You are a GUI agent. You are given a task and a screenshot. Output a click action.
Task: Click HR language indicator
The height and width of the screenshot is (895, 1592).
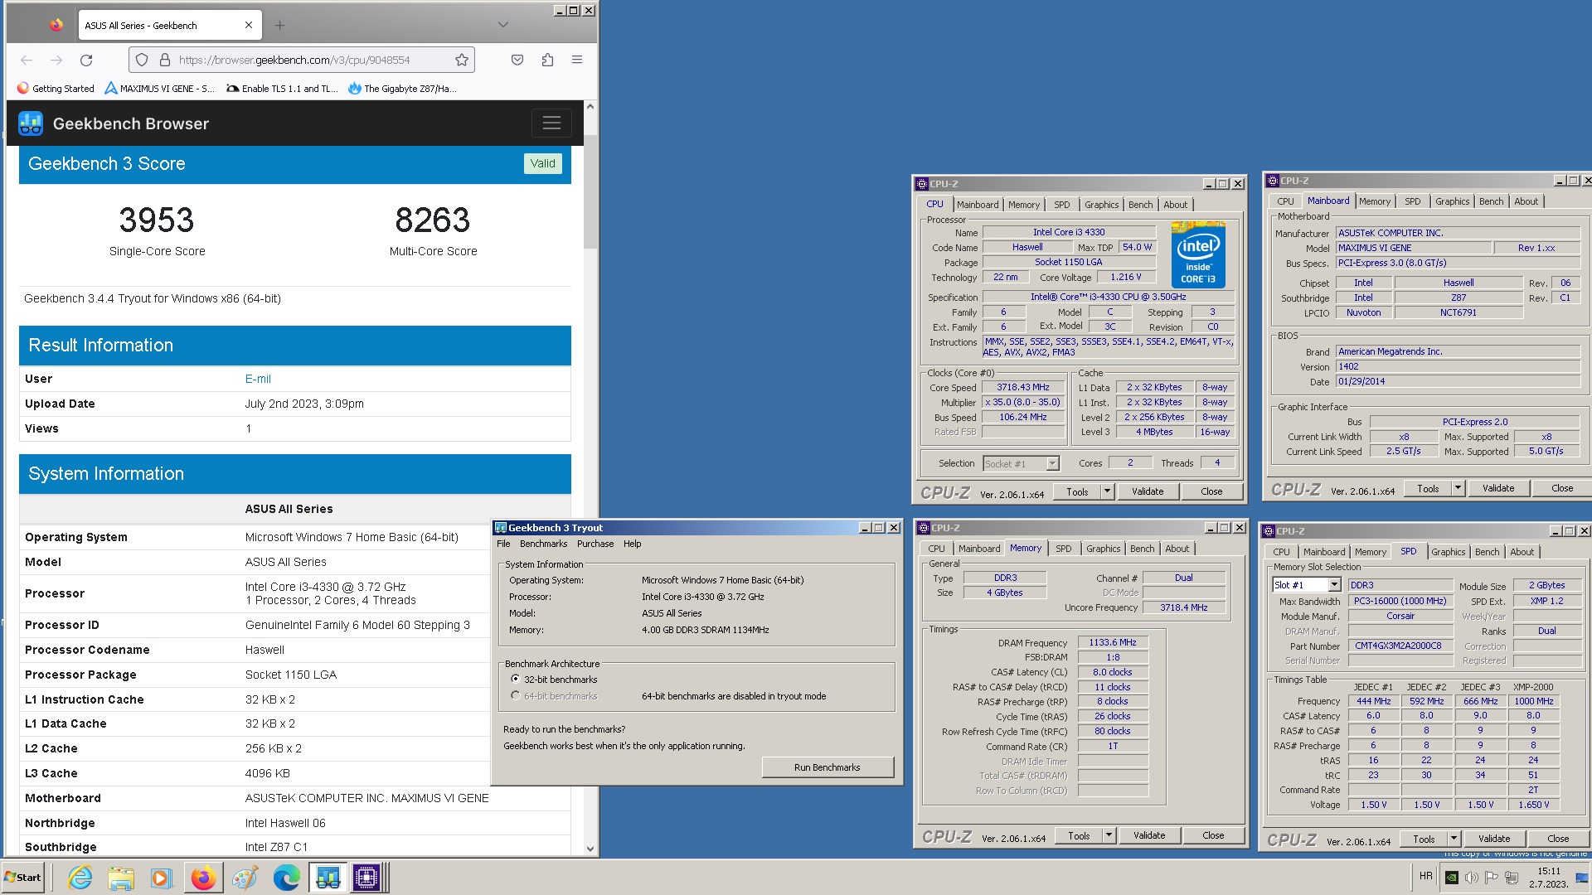point(1425,876)
